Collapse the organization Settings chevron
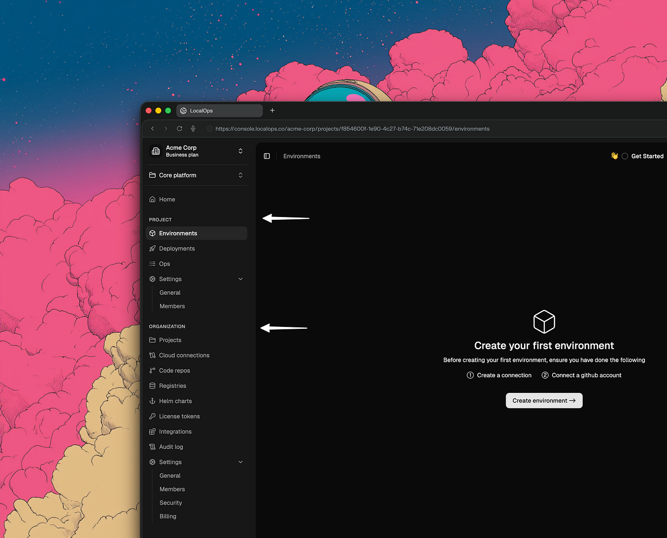This screenshot has width=667, height=538. pyautogui.click(x=241, y=462)
